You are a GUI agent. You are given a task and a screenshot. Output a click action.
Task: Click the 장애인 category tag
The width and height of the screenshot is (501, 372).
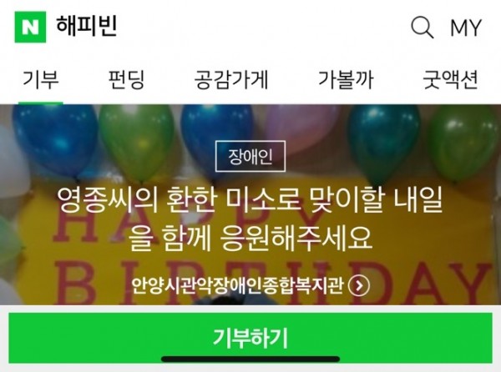250,156
